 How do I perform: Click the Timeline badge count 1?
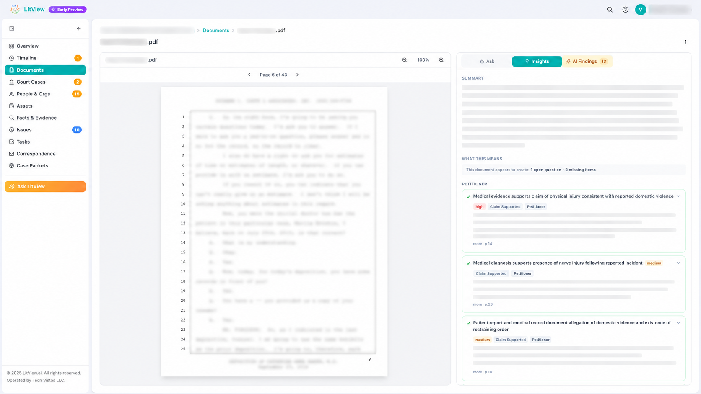78,58
